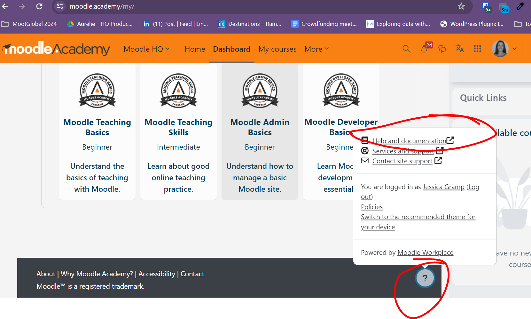Click 'Understand how to manage a basic Moodle site.'
Image resolution: width=531 pixels, height=319 pixels.
coord(260,178)
